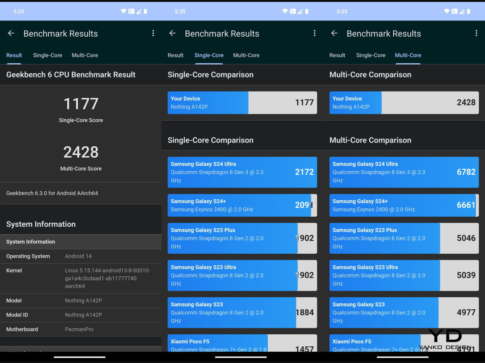The height and width of the screenshot is (363, 485).
Task: Tap the Motherboard PacmanPro row
Action: [x=81, y=329]
